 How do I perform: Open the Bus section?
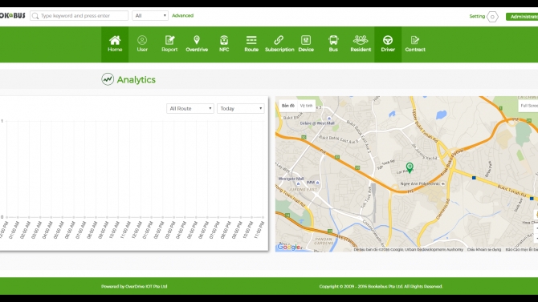(x=333, y=44)
